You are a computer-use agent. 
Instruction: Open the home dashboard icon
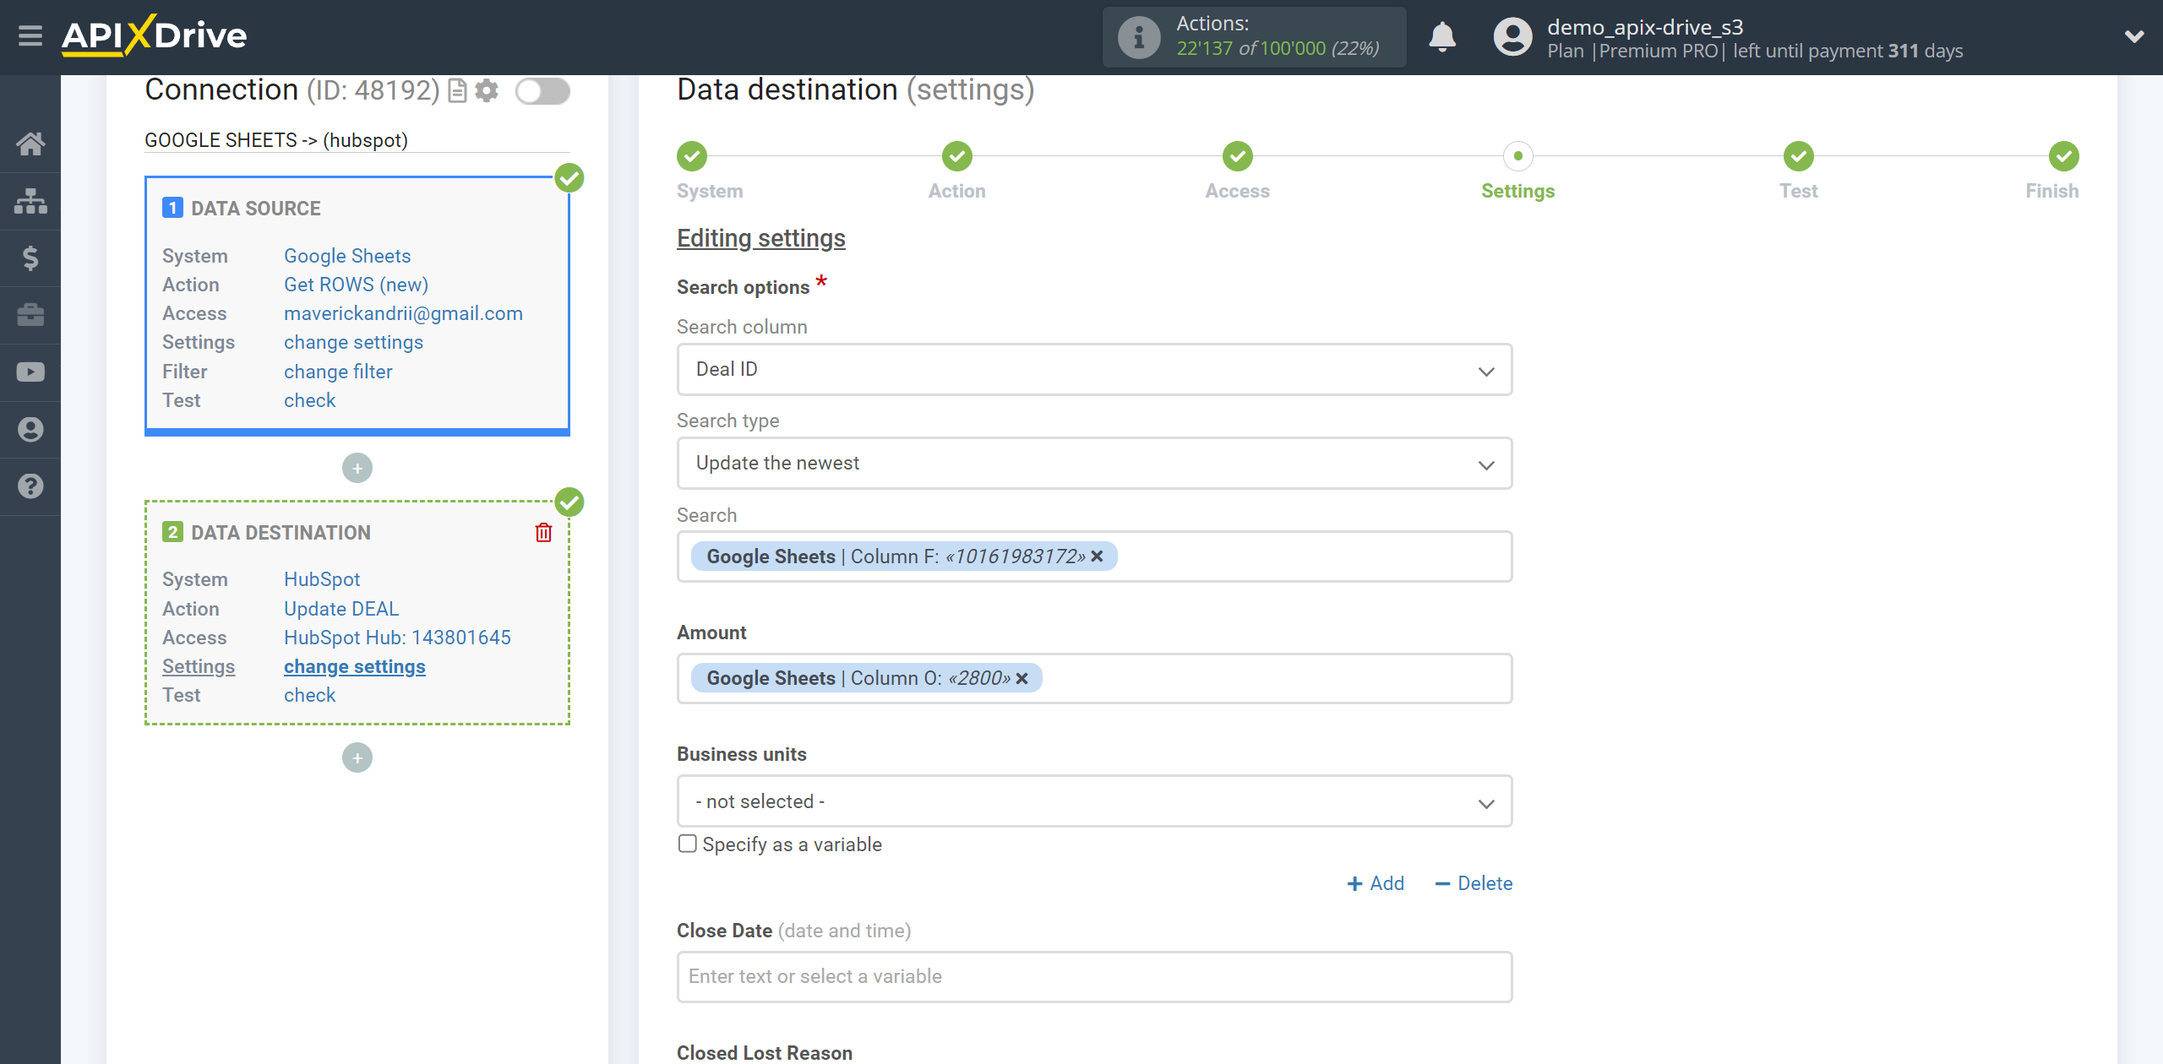[x=30, y=144]
